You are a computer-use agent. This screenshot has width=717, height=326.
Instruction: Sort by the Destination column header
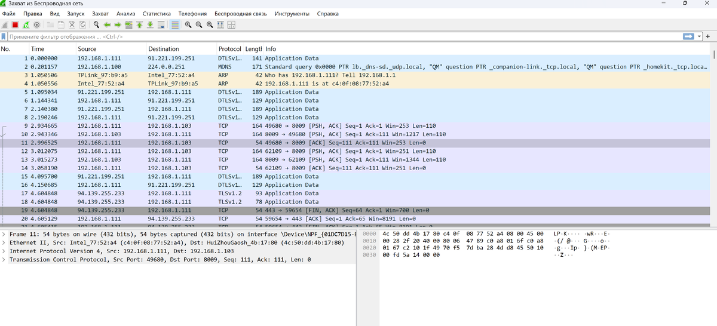point(182,49)
